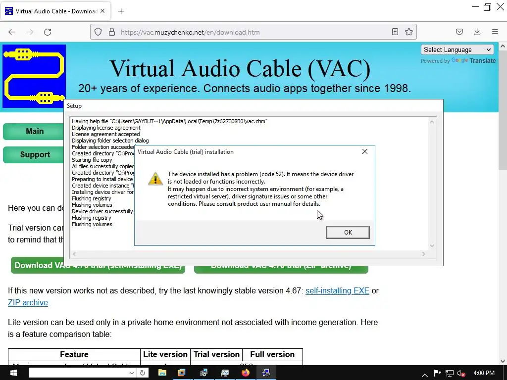This screenshot has width=507, height=380.
Task: Click the 'Full version' table header
Action: (272, 354)
